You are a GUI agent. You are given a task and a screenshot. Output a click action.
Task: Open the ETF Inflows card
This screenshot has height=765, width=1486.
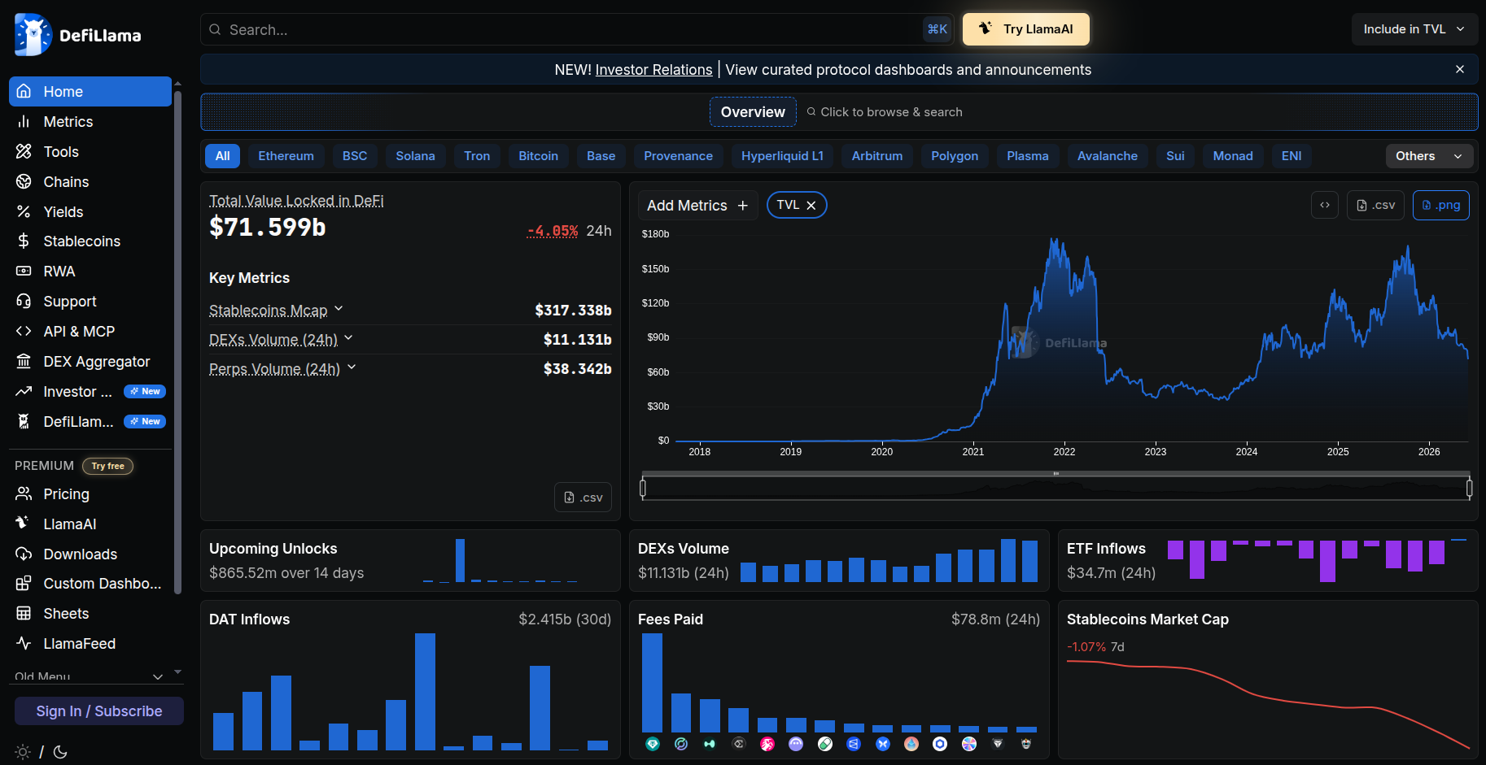[1268, 561]
